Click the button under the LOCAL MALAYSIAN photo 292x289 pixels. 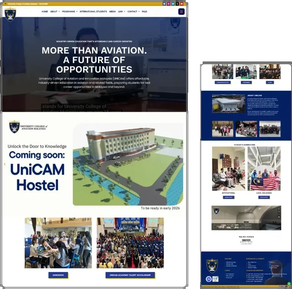click(264, 197)
